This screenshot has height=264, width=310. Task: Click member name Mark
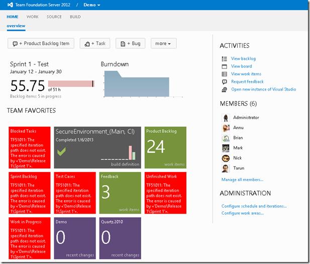(238, 148)
